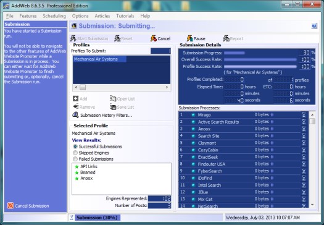The height and width of the screenshot is (225, 324).
Task: Click the Remove profile icon
Action: [76, 106]
